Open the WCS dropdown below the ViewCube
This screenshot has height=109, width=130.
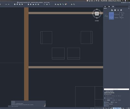(x=97, y=21)
